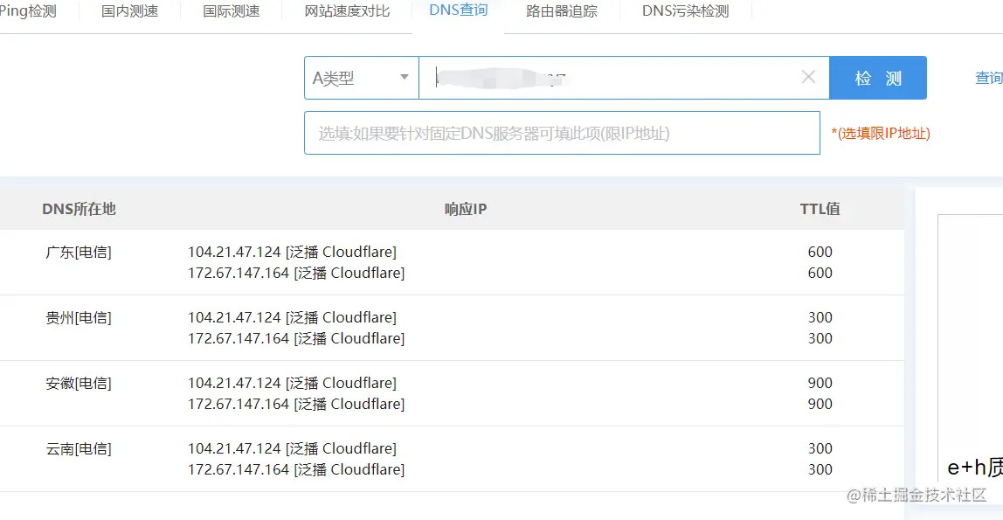Screen dimensions: 1003x520
Task: Open the 国内测速 tab
Action: [130, 10]
